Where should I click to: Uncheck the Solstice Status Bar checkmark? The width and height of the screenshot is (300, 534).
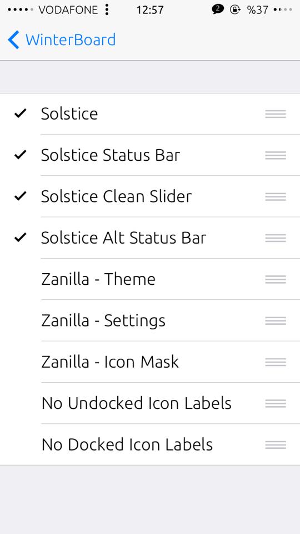(21, 155)
